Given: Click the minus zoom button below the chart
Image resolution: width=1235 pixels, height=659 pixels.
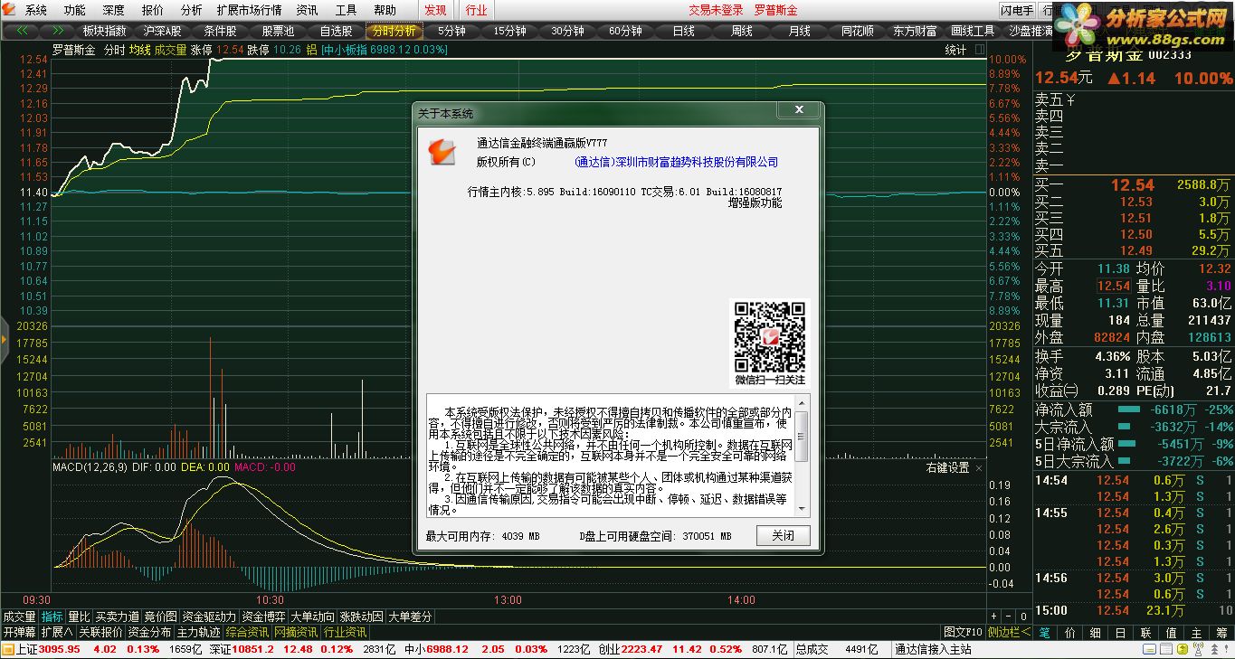Looking at the screenshot, I should tap(1010, 617).
